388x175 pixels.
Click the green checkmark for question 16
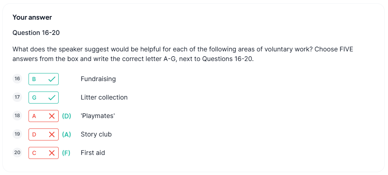52,79
